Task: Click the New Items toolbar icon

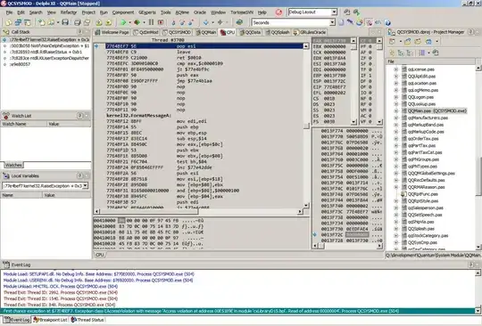Action: (41, 22)
